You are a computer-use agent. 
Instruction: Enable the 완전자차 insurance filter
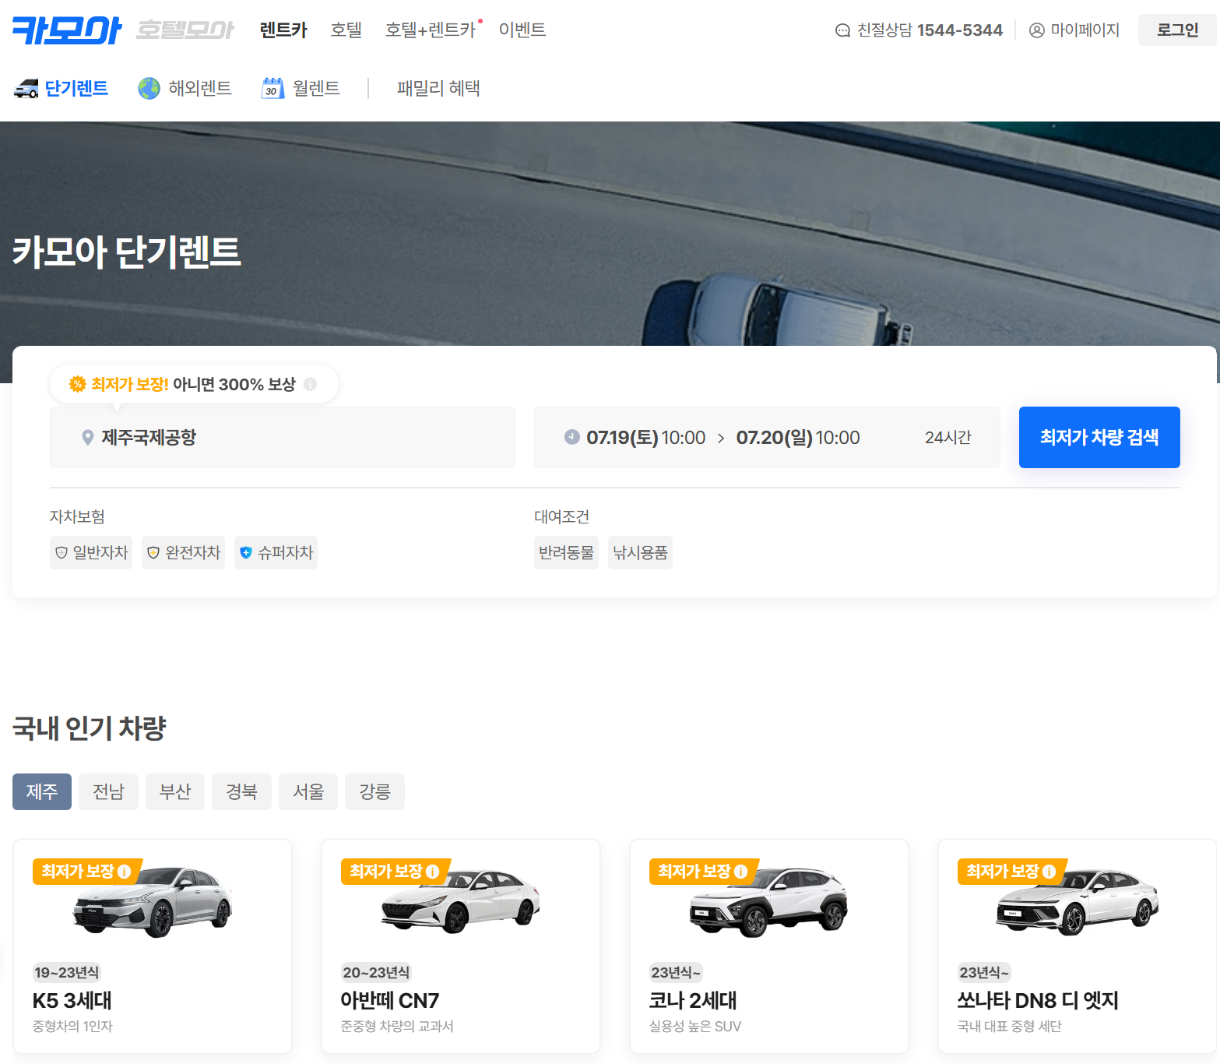tap(183, 552)
